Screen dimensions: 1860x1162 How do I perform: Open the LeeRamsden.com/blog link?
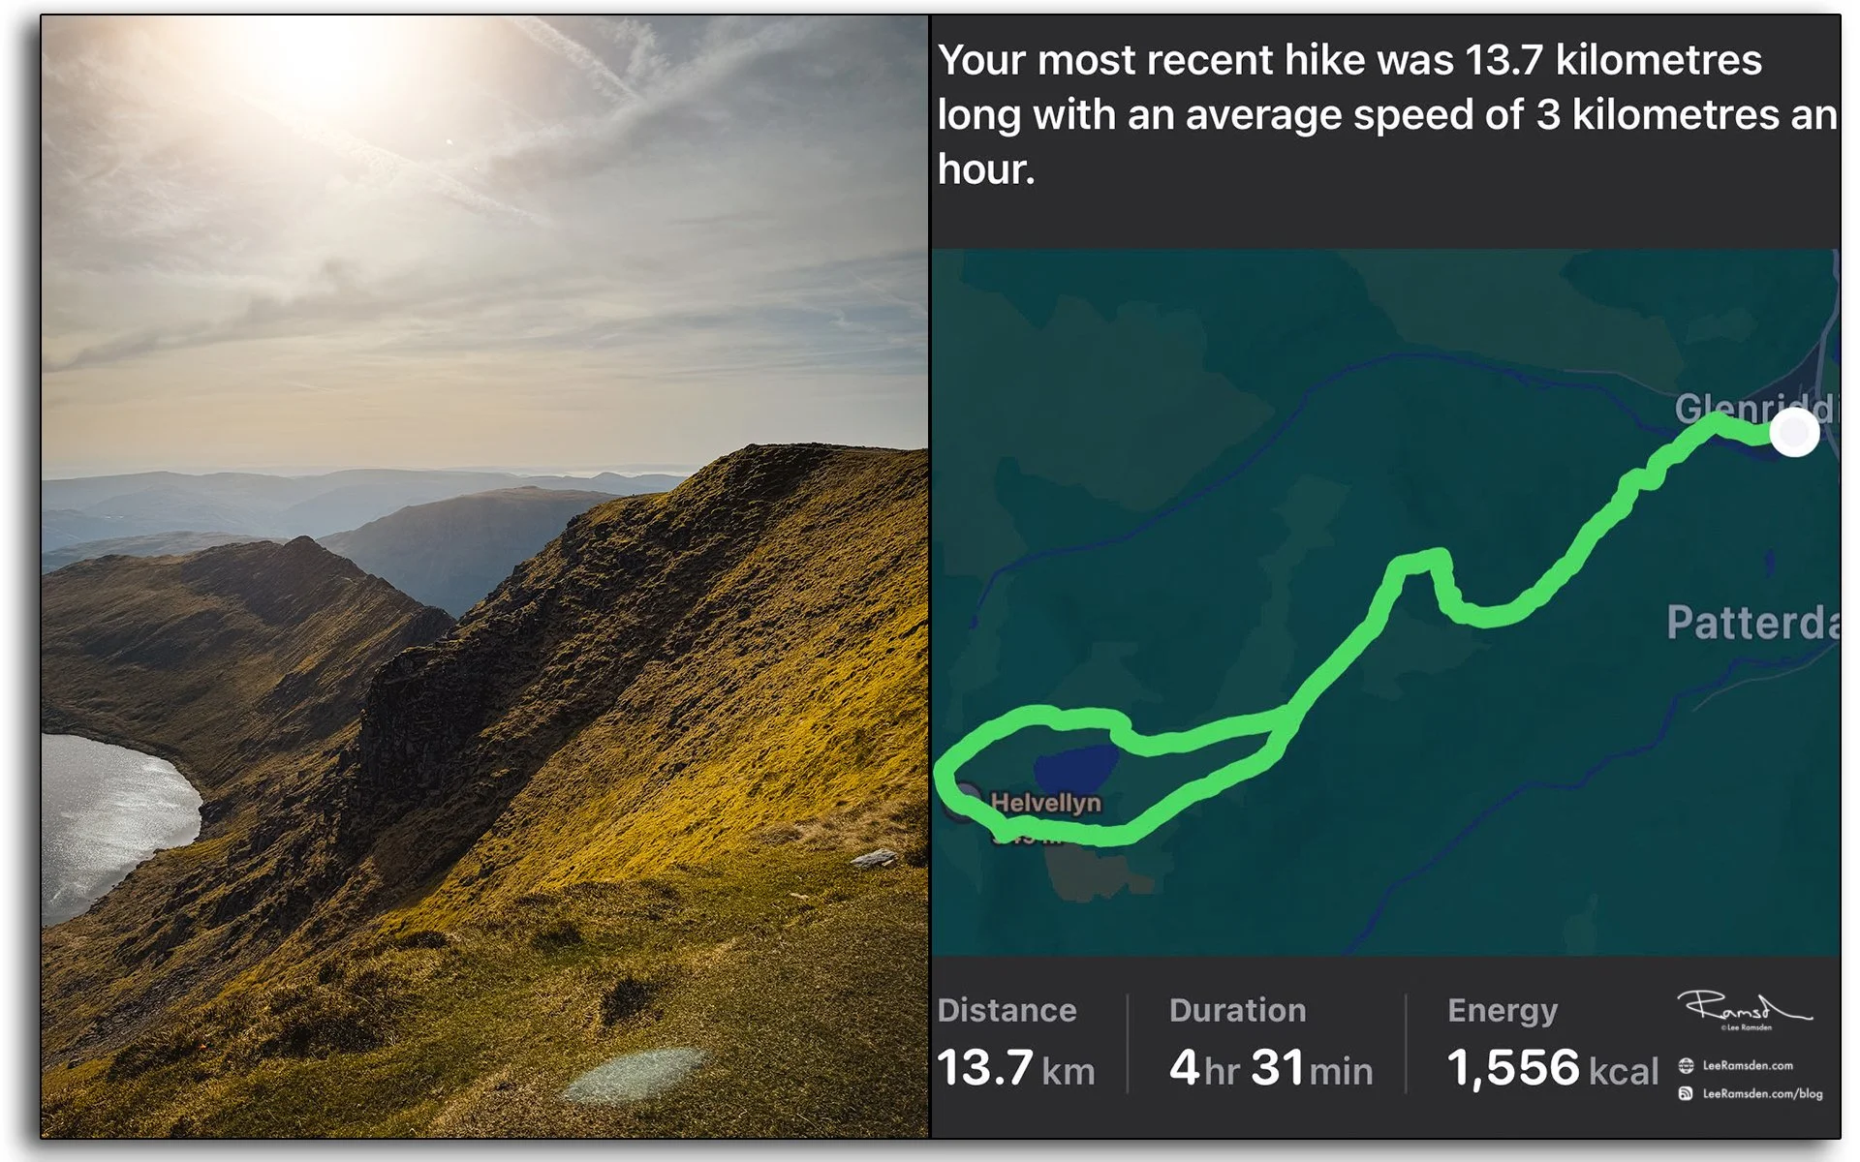[1762, 1093]
